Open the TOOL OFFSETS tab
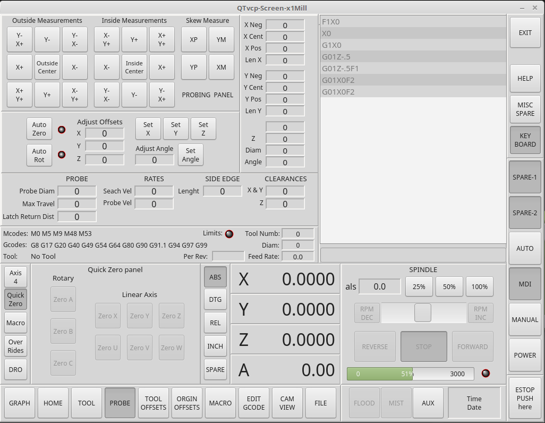Screen dimensions: 545x423 154,403
